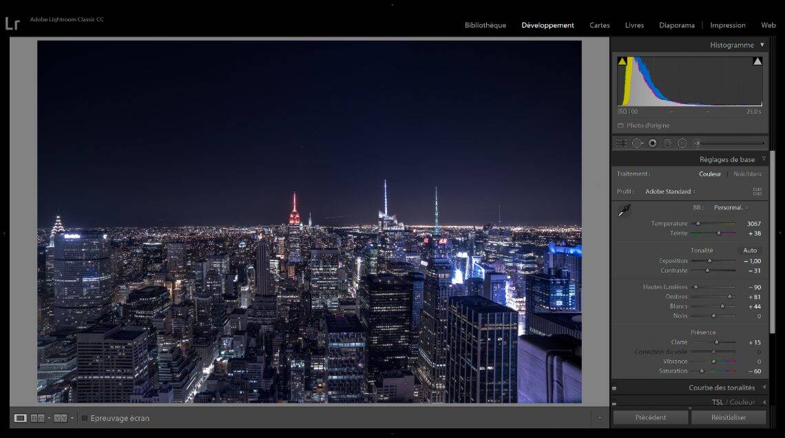The height and width of the screenshot is (438, 785).
Task: Open the Adobe Standard profile dropdown
Action: pyautogui.click(x=671, y=191)
